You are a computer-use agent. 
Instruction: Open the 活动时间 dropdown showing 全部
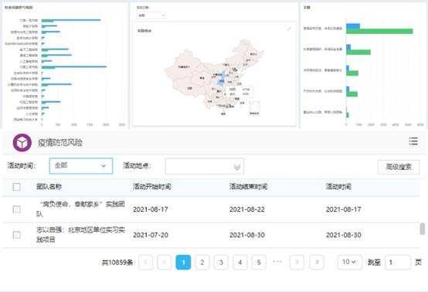tap(81, 166)
